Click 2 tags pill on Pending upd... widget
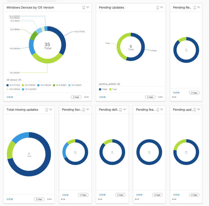209x206 pixels. pos(194,195)
